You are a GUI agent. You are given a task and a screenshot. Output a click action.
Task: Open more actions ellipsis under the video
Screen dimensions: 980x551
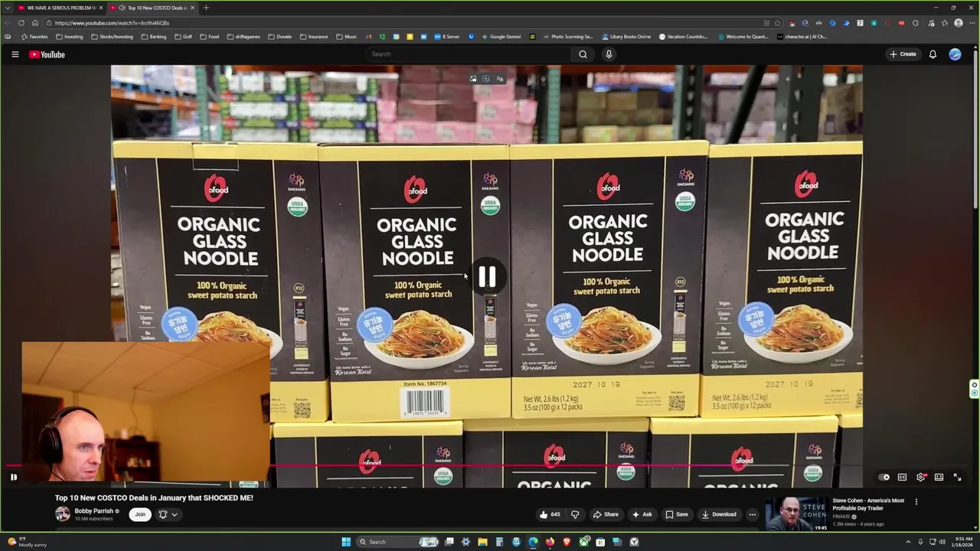pyautogui.click(x=753, y=514)
